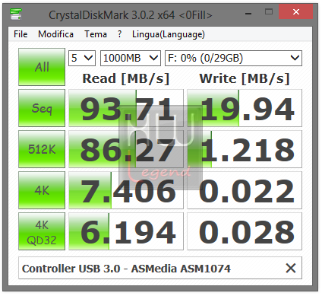This screenshot has height=296, width=322.
Task: Open the Tema menu
Action: point(96,34)
